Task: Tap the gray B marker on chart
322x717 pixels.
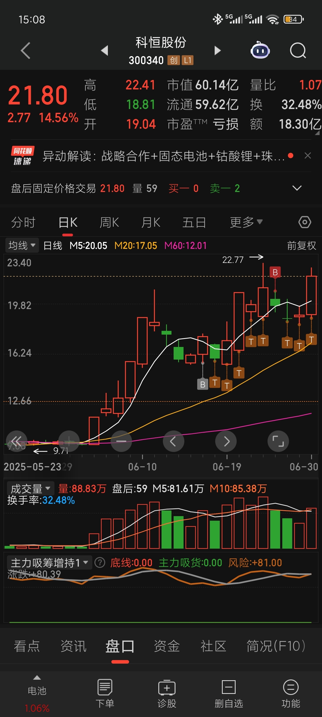Action: 203,384
